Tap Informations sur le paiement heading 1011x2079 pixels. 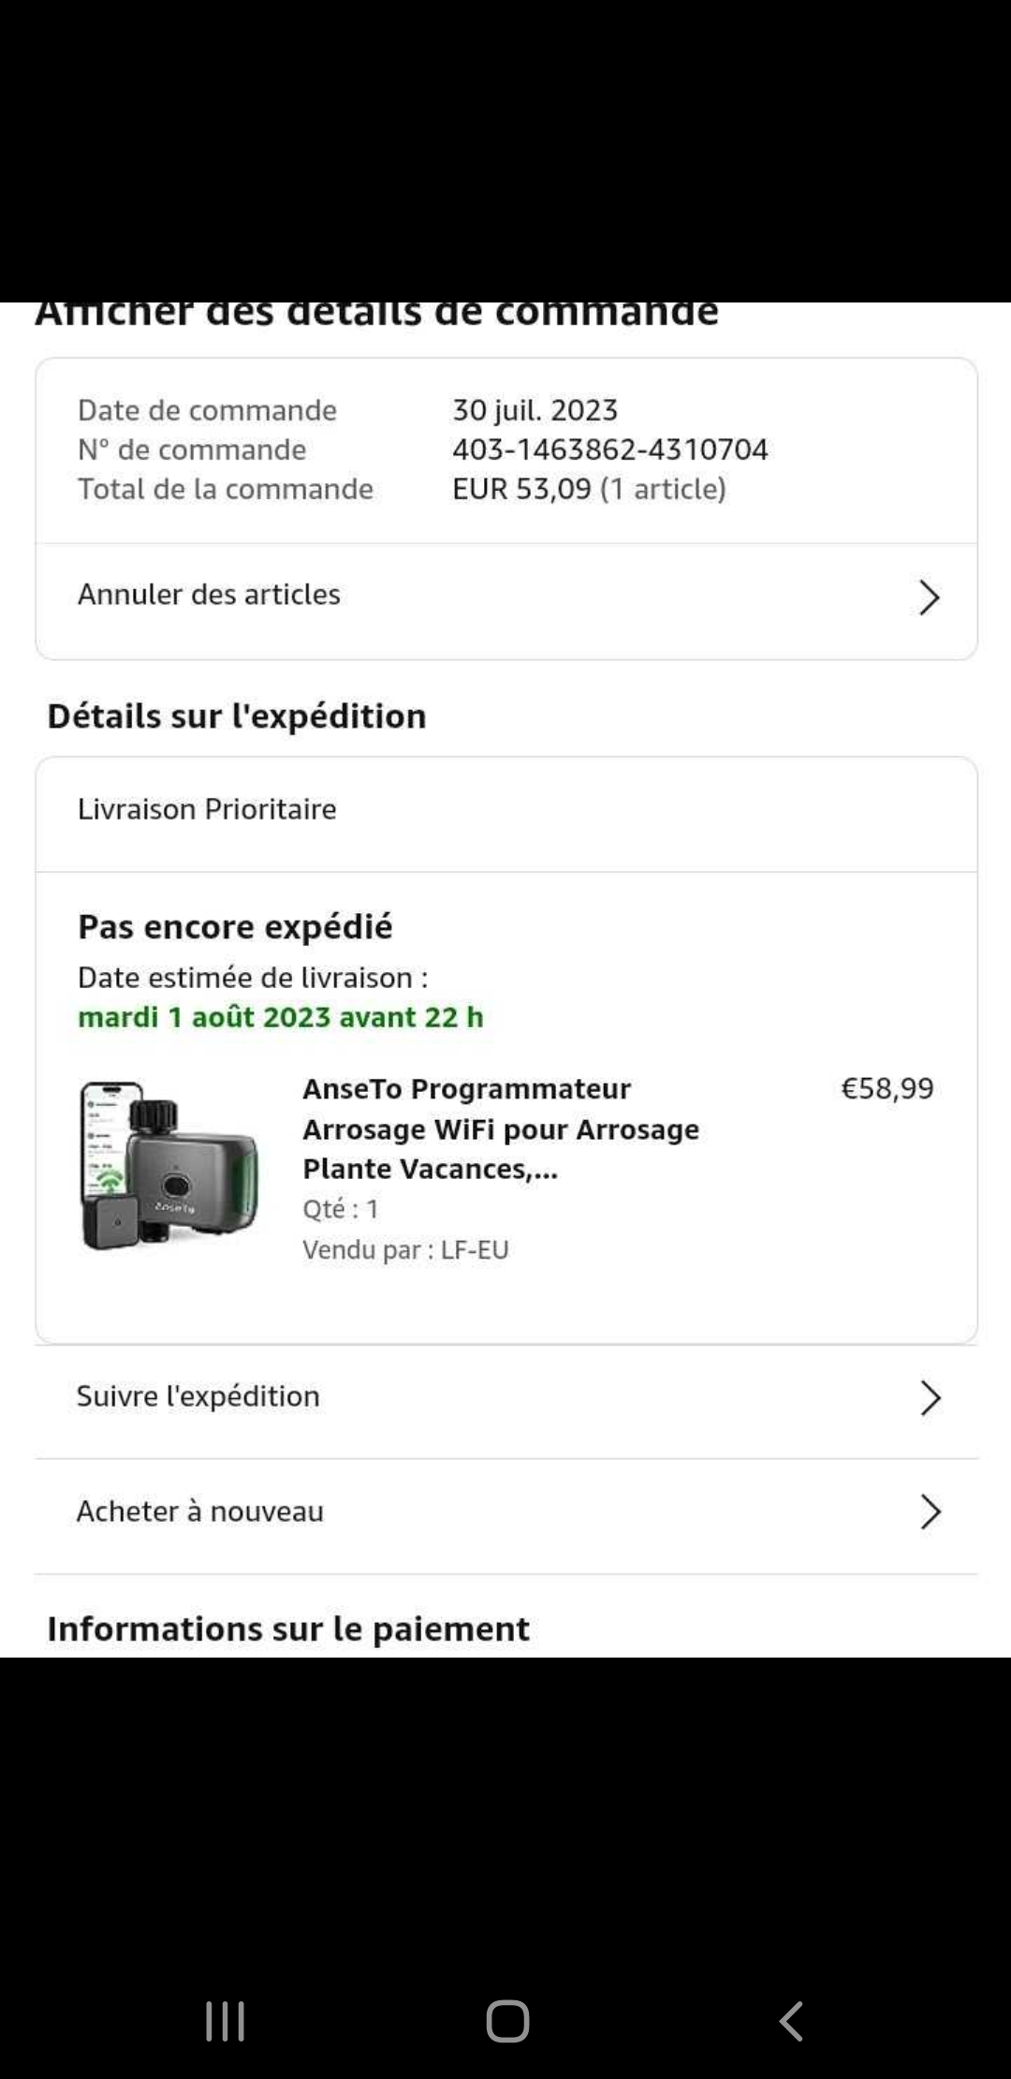click(x=288, y=1629)
